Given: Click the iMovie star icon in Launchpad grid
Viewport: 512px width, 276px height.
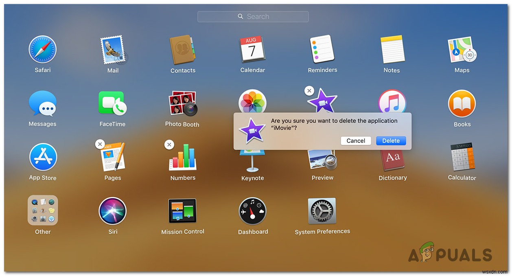Looking at the screenshot, I should (x=322, y=100).
